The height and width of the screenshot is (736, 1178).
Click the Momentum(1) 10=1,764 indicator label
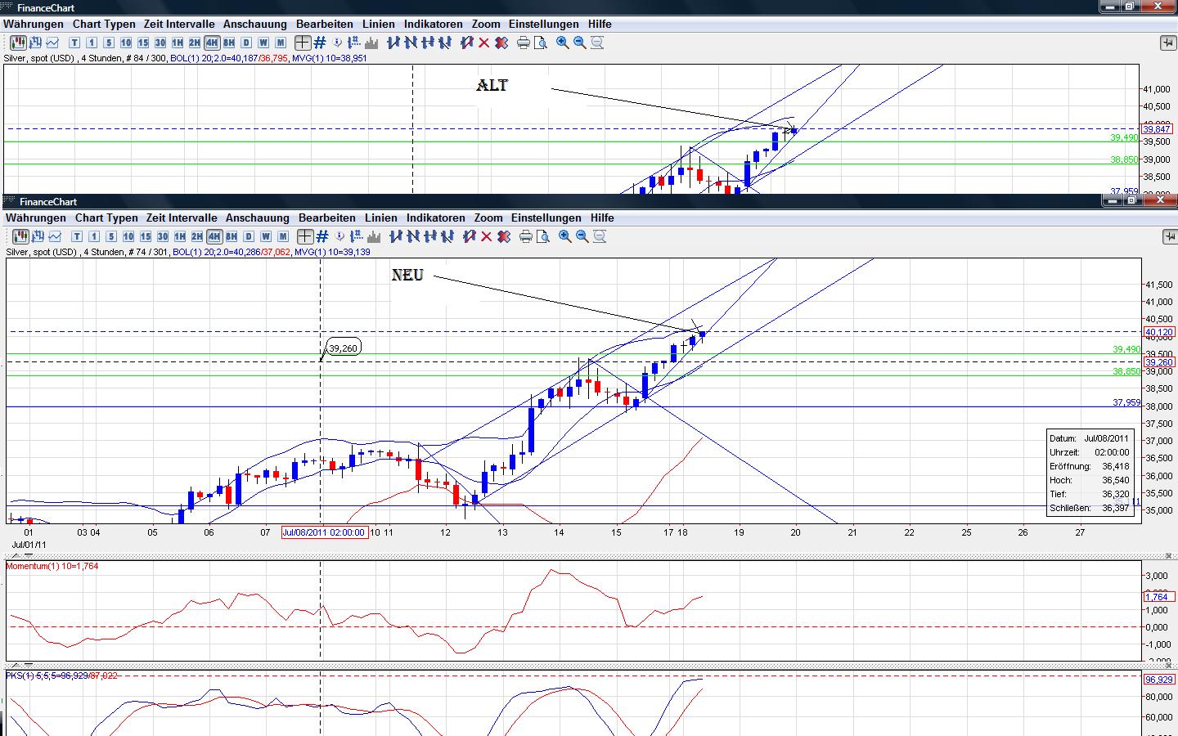pyautogui.click(x=52, y=566)
